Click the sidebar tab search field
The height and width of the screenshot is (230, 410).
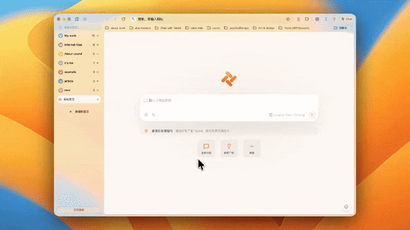78,27
